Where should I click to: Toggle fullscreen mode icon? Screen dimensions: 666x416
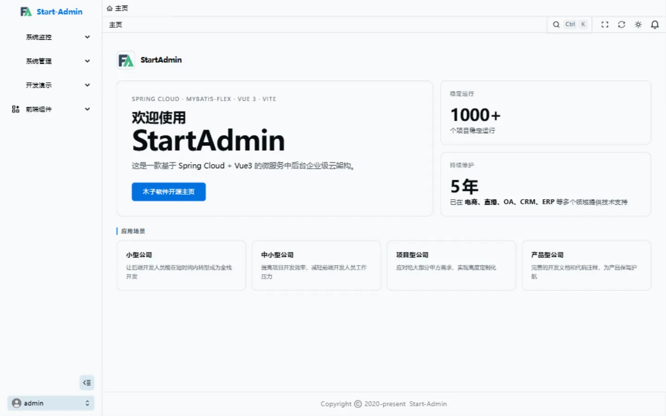(605, 24)
